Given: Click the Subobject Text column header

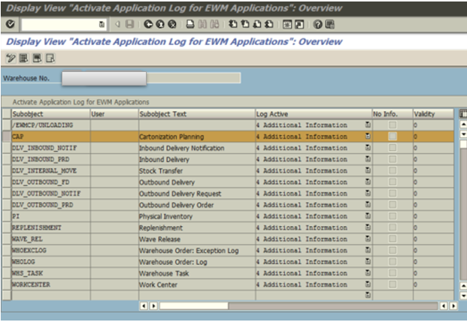Looking at the screenshot, I should [196, 114].
